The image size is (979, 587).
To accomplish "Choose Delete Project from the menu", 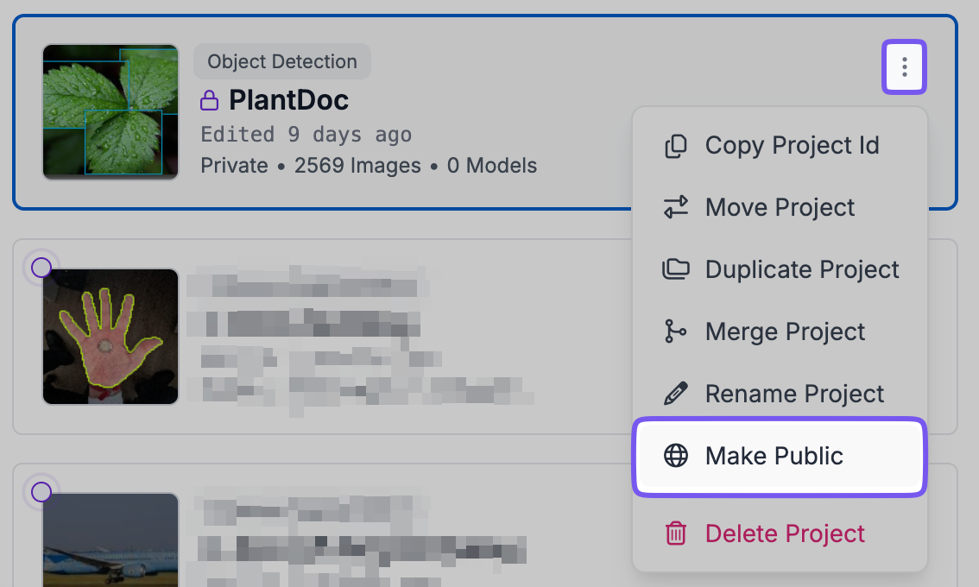I will point(784,533).
